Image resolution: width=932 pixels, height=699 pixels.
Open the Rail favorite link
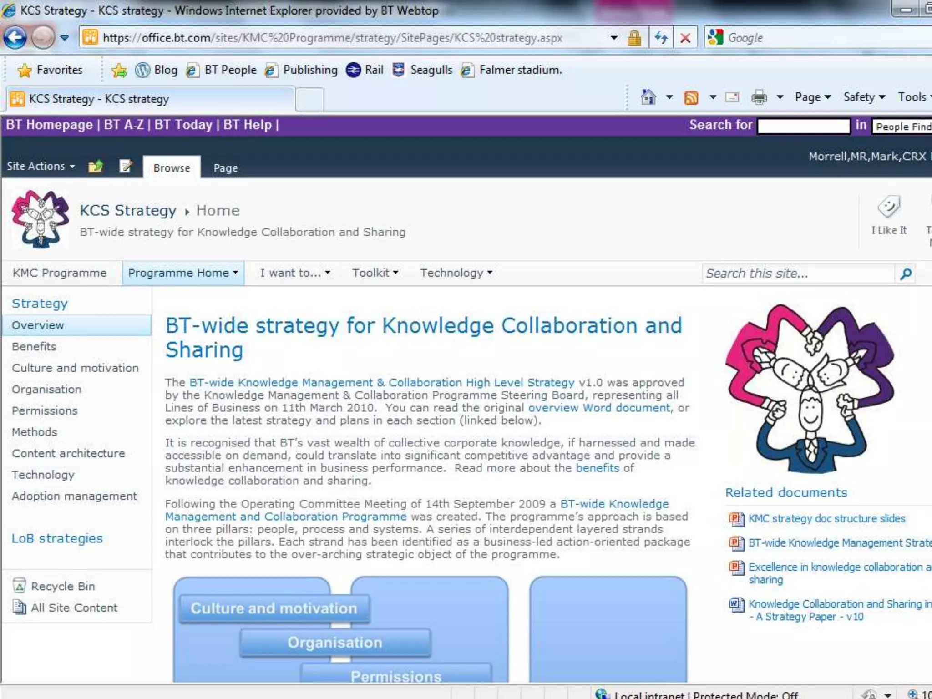365,70
